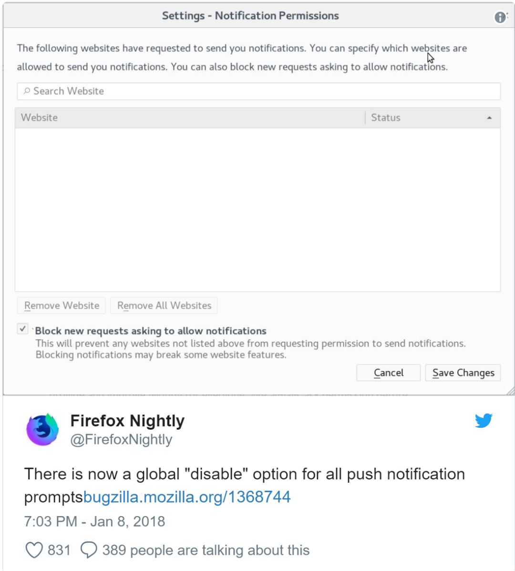This screenshot has height=571, width=515.
Task: Open the Firefox Nightly profile avatar
Action: (x=42, y=429)
